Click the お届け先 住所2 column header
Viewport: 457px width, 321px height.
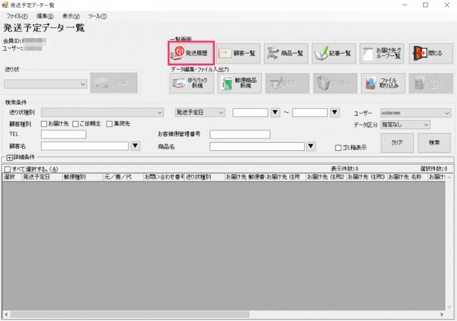point(326,177)
